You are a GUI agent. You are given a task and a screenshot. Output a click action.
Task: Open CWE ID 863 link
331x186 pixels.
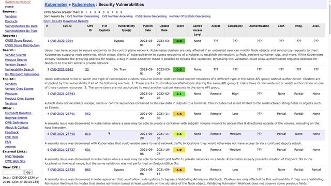coord(88,170)
